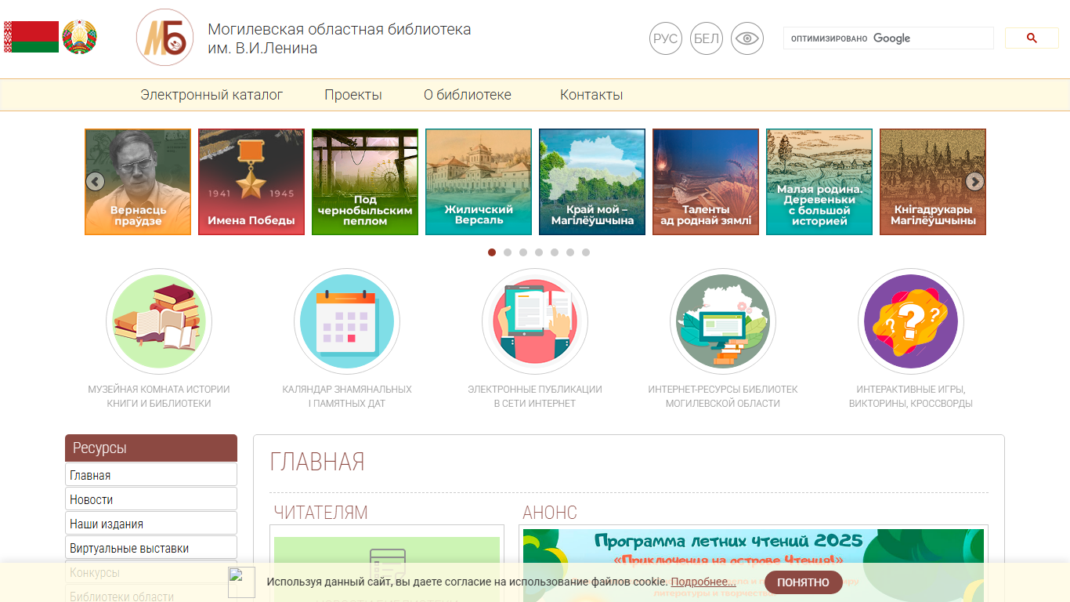Open Интернет-ресурсы библиотек Могилевской области link

point(723,397)
